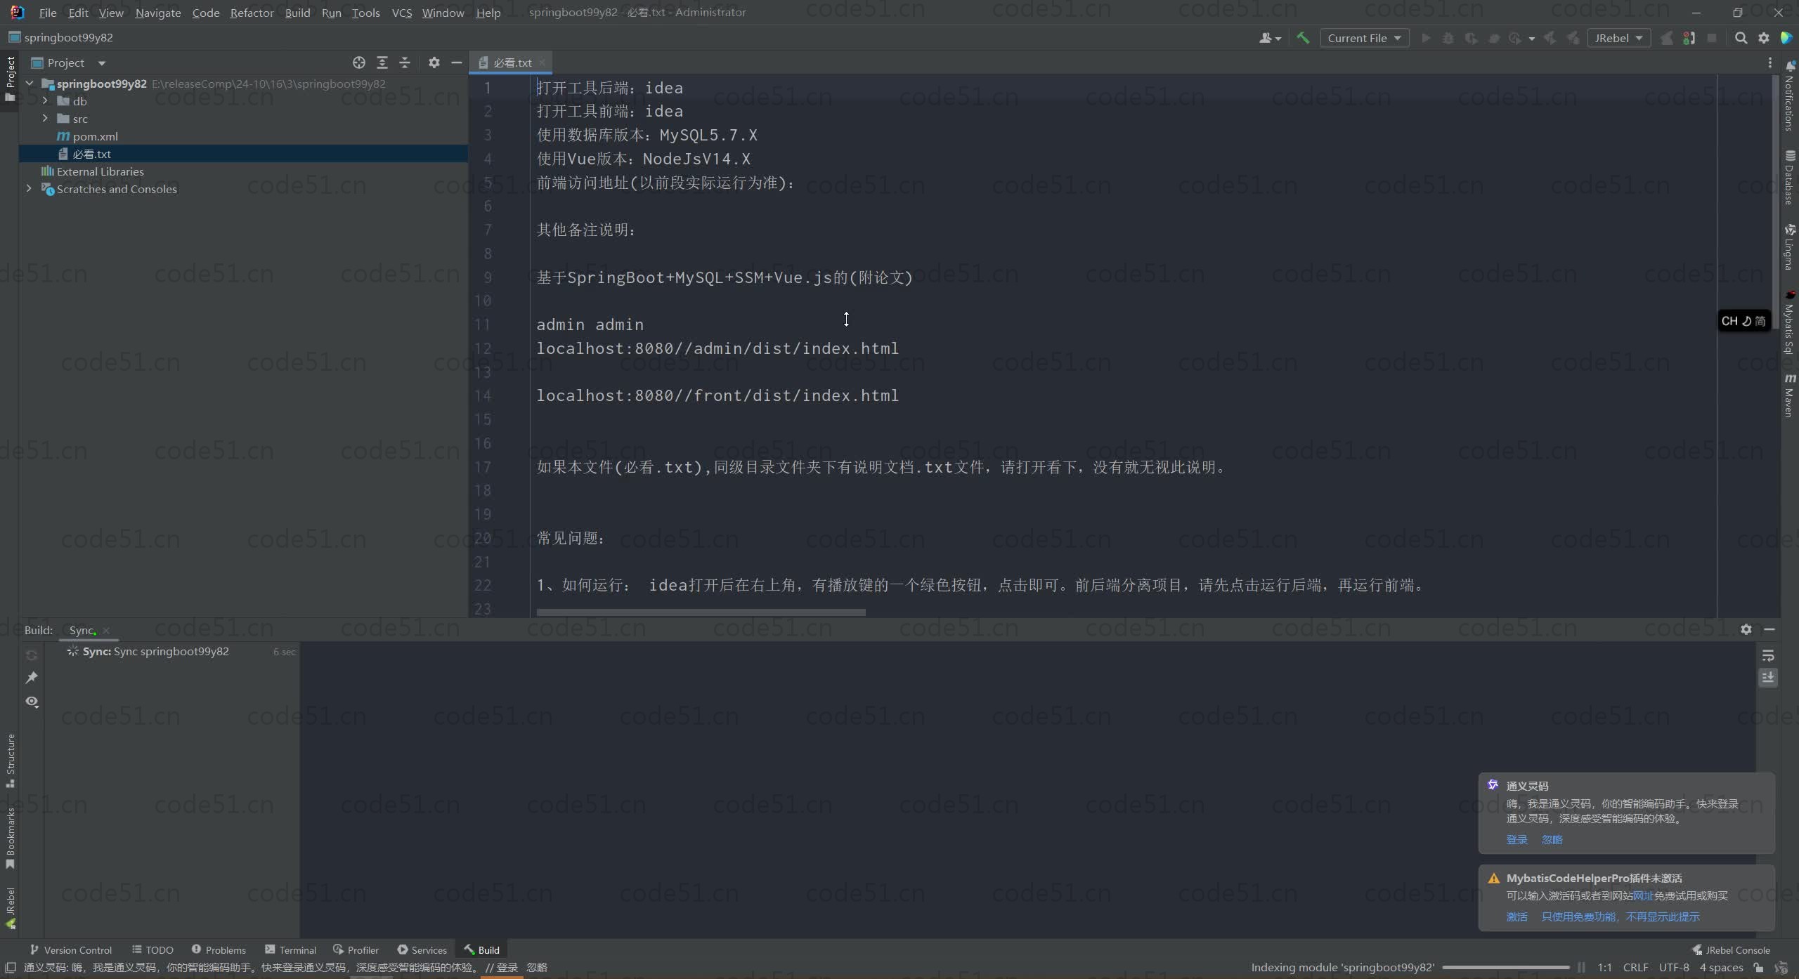The height and width of the screenshot is (979, 1799).
Task: Expand Scratches and Consoles node
Action: 29,189
